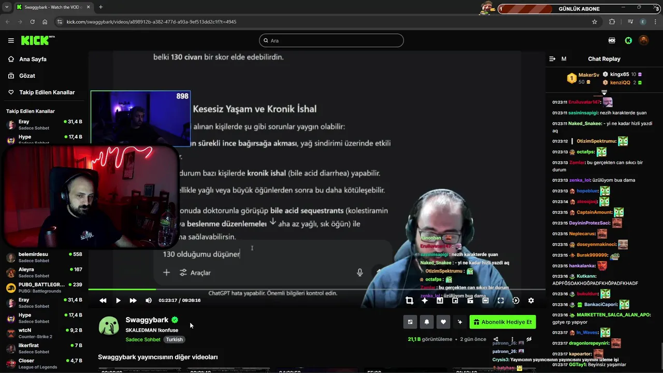Click the crop clip icon in player
This screenshot has width=663, height=373.
coord(409,300)
